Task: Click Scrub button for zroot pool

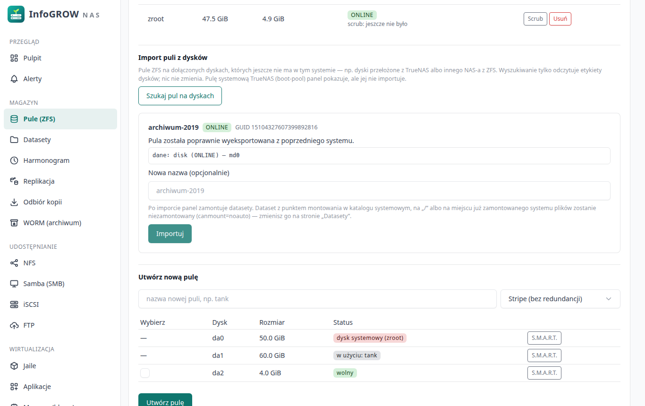Action: [x=535, y=19]
